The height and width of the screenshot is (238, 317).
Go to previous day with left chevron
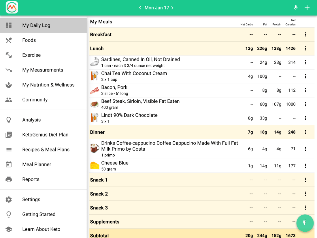(140, 8)
